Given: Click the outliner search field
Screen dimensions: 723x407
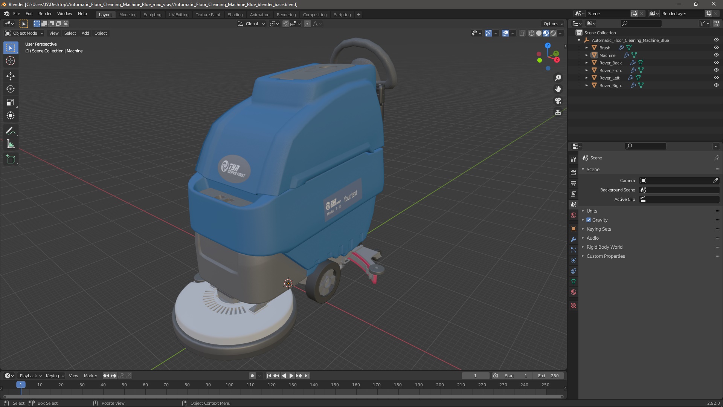Looking at the screenshot, I should (641, 23).
